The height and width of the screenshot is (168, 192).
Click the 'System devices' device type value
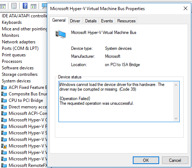pyautogui.click(x=118, y=48)
